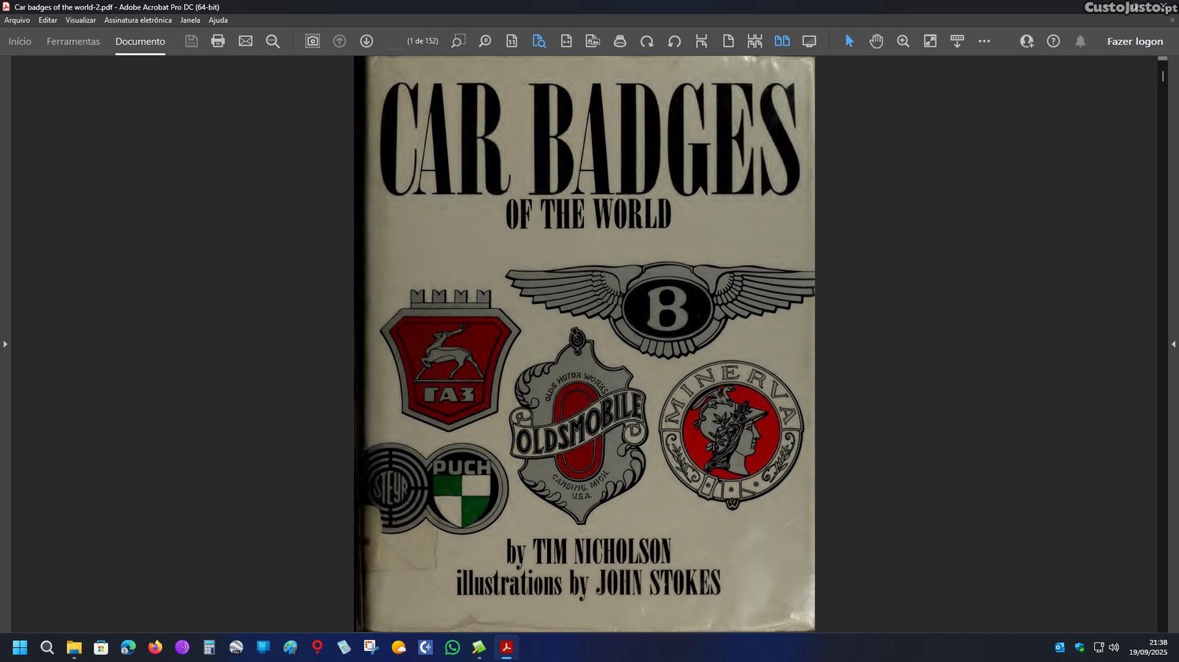Take a snapshot with the camera tool
The image size is (1179, 662).
coord(312,41)
